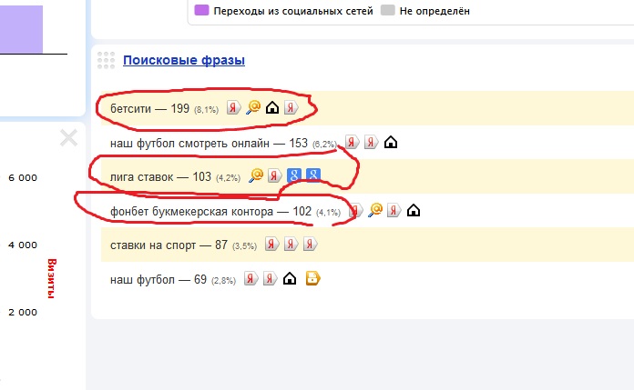Click the 2,8% share value for наш футбол

(223, 280)
